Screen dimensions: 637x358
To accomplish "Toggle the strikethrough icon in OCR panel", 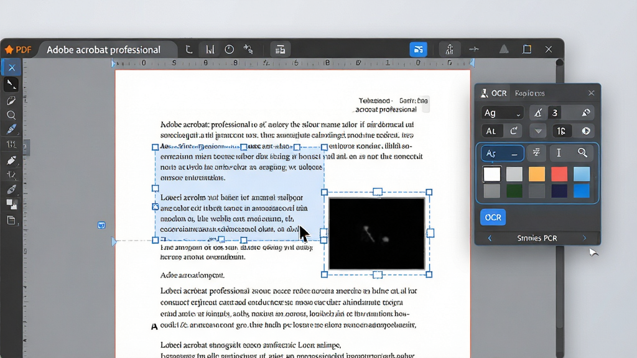I will 536,153.
